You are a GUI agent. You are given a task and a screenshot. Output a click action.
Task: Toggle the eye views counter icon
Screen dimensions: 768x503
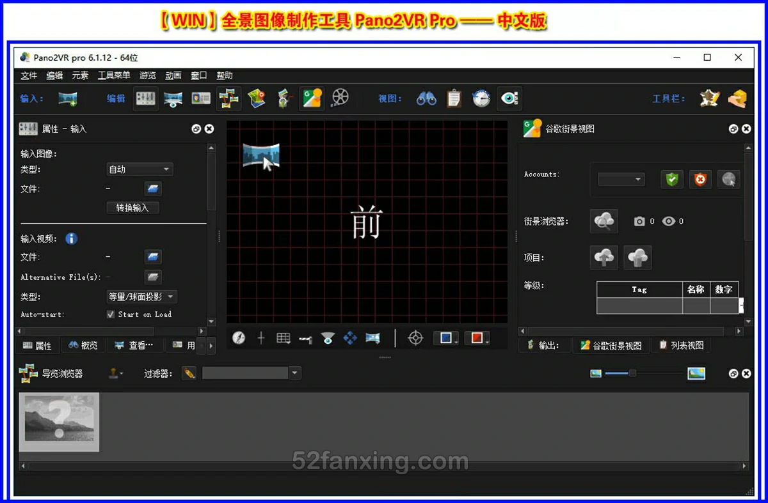click(x=669, y=221)
